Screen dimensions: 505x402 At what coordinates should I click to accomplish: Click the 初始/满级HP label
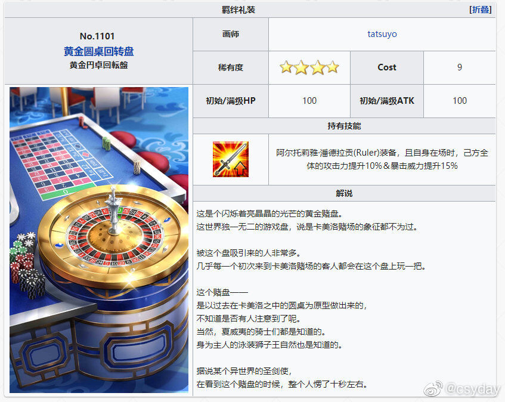231,101
